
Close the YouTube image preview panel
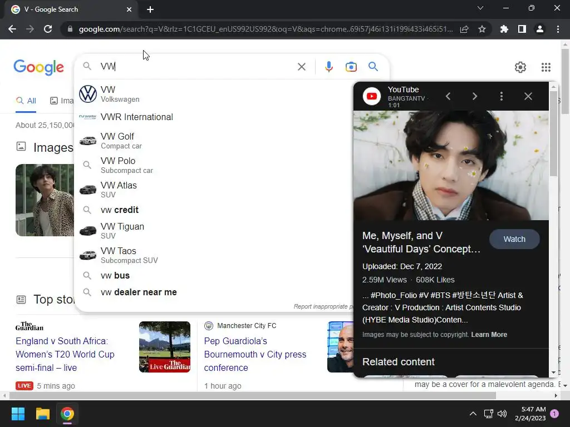(528, 96)
